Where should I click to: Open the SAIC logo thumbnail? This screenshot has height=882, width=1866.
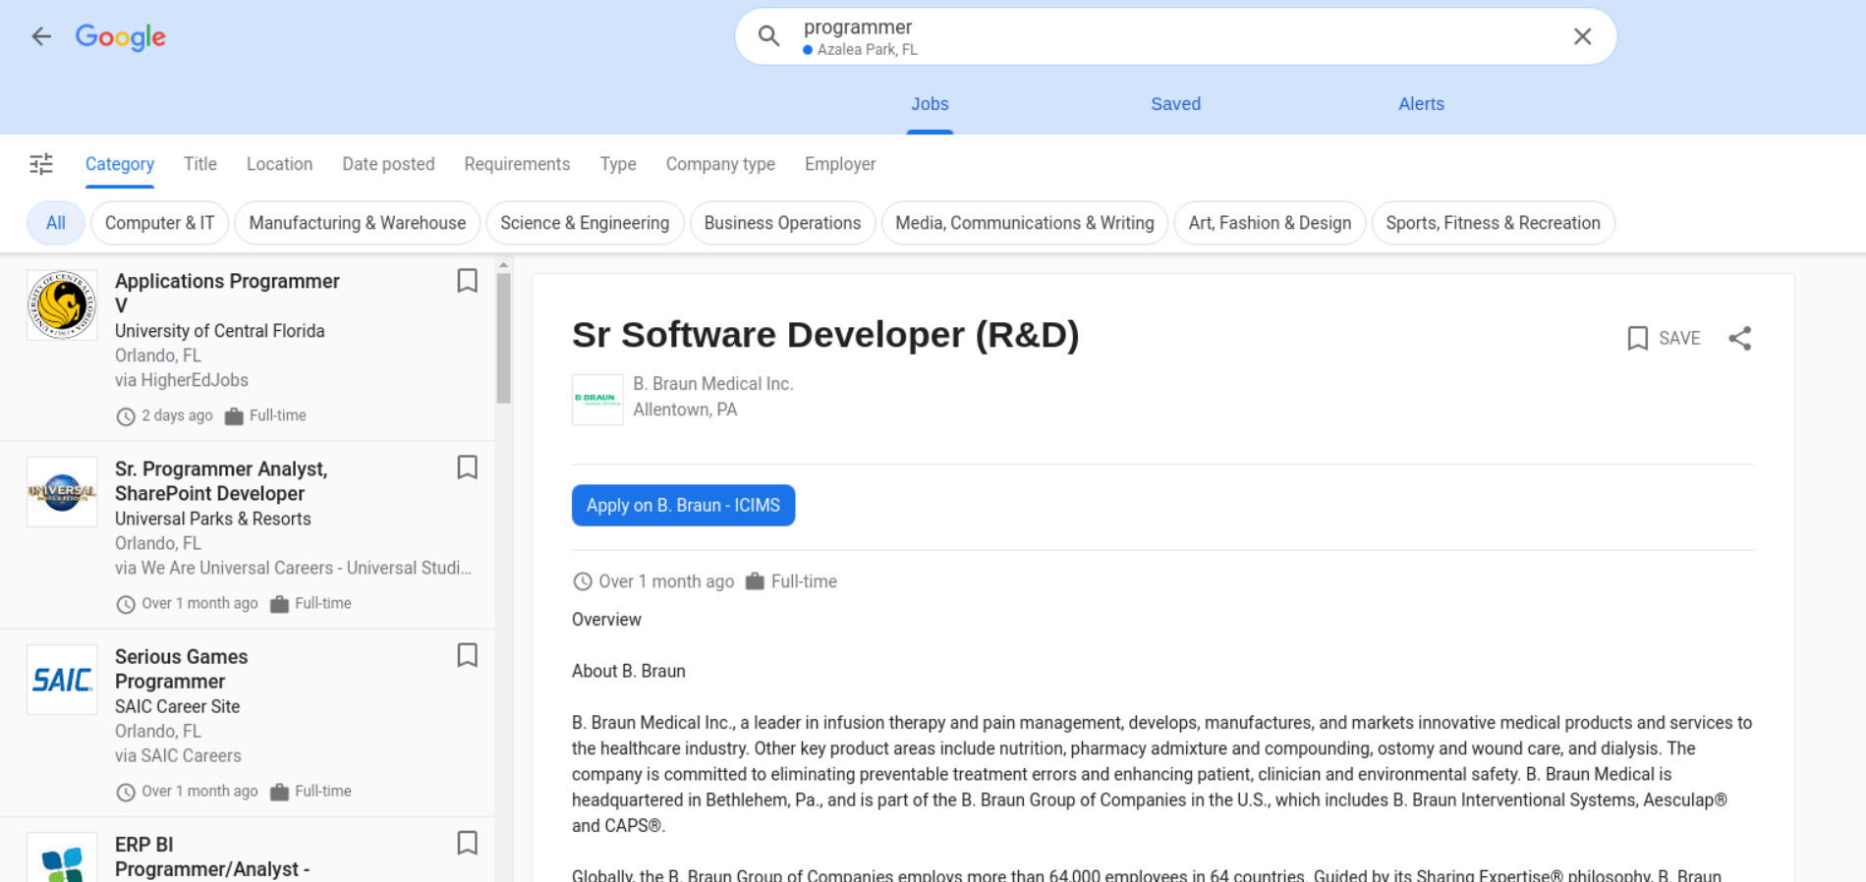click(x=62, y=680)
